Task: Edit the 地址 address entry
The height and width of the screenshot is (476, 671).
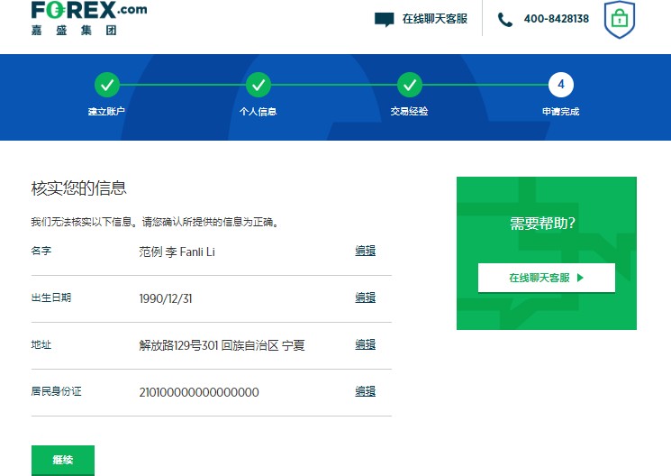Action: [x=365, y=345]
